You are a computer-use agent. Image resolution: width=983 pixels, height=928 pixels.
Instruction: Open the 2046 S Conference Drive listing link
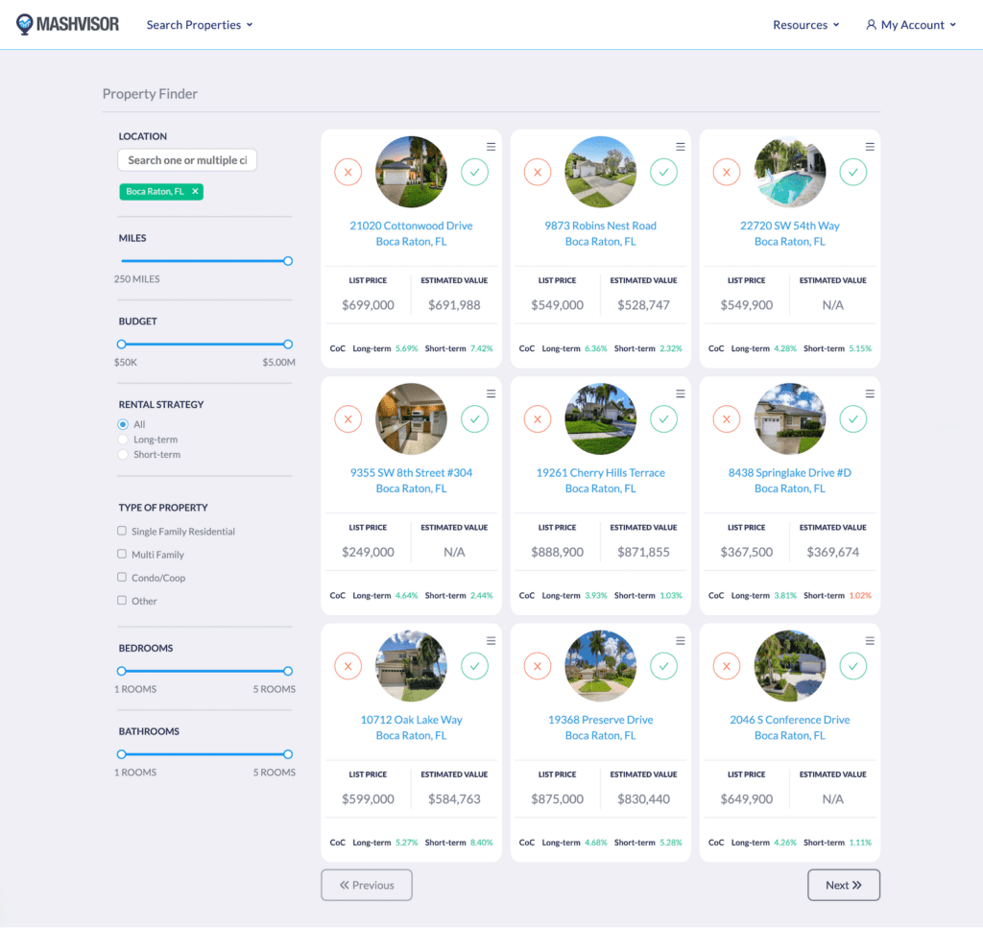[789, 719]
